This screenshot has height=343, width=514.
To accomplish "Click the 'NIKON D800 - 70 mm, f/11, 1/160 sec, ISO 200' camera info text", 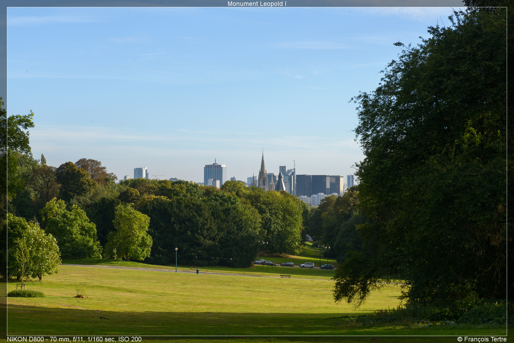I will pyautogui.click(x=74, y=339).
